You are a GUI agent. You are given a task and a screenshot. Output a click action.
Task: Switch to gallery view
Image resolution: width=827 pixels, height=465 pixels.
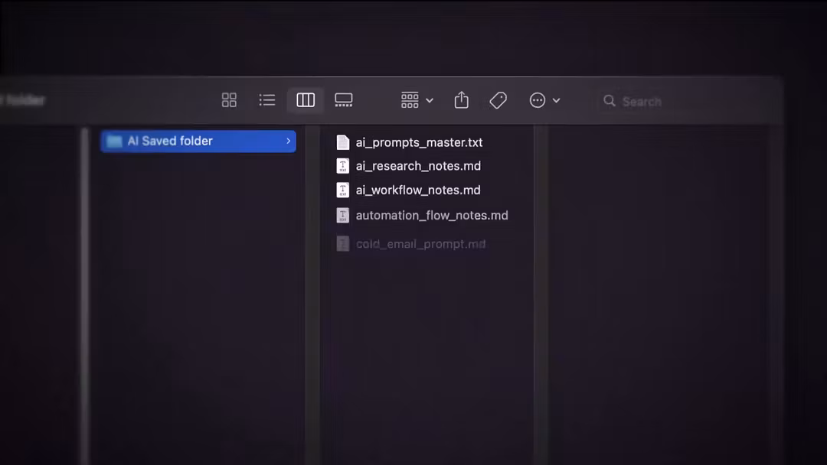click(344, 100)
